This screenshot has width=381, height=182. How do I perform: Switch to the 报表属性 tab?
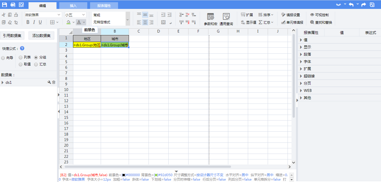[104, 6]
